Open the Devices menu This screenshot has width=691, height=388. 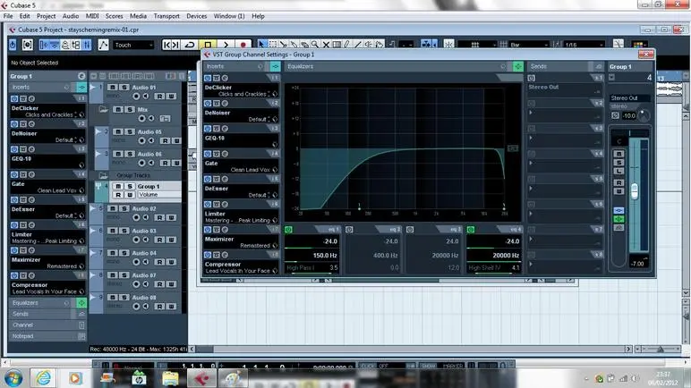[x=197, y=16]
